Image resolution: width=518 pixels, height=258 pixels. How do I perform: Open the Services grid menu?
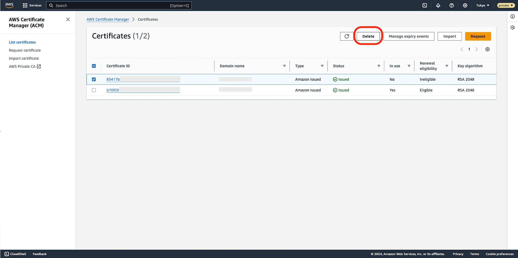[x=32, y=5]
